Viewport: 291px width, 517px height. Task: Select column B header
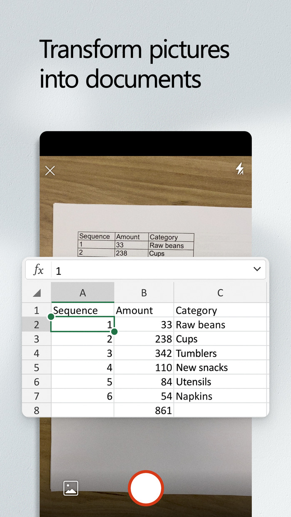(144, 293)
